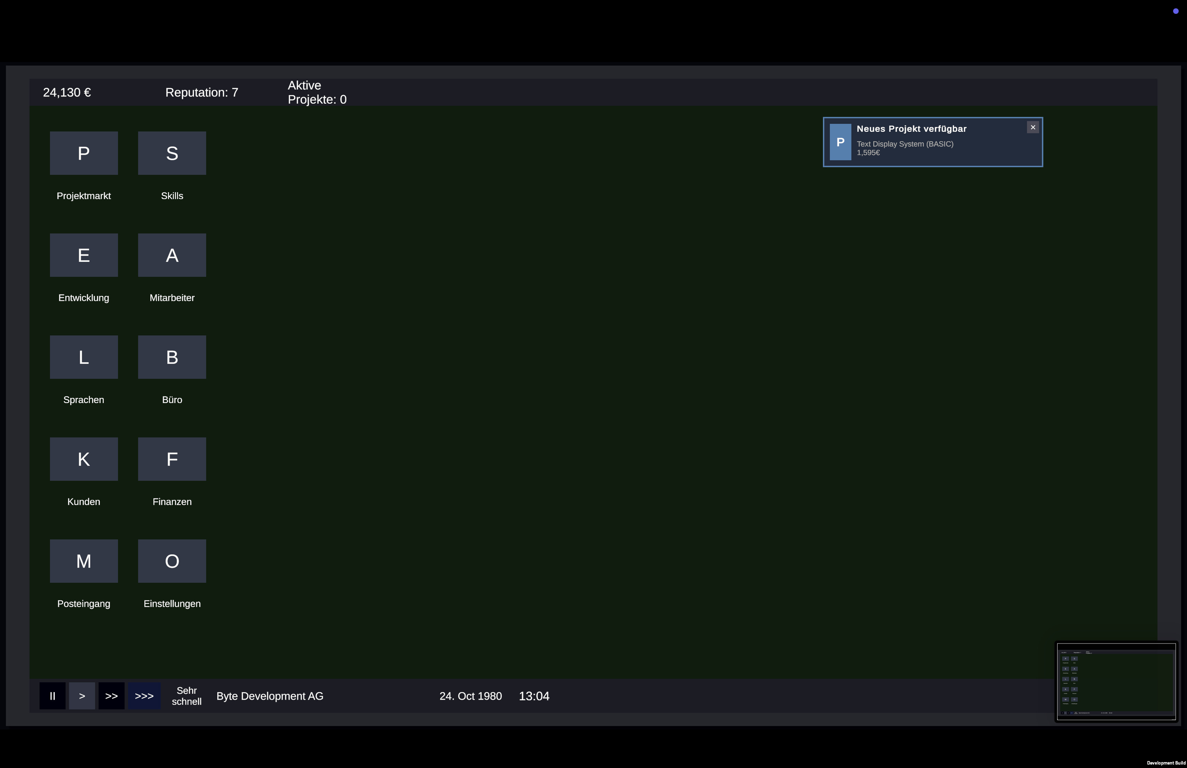1187x768 pixels.
Task: Enable double speed with >> button
Action: (112, 696)
